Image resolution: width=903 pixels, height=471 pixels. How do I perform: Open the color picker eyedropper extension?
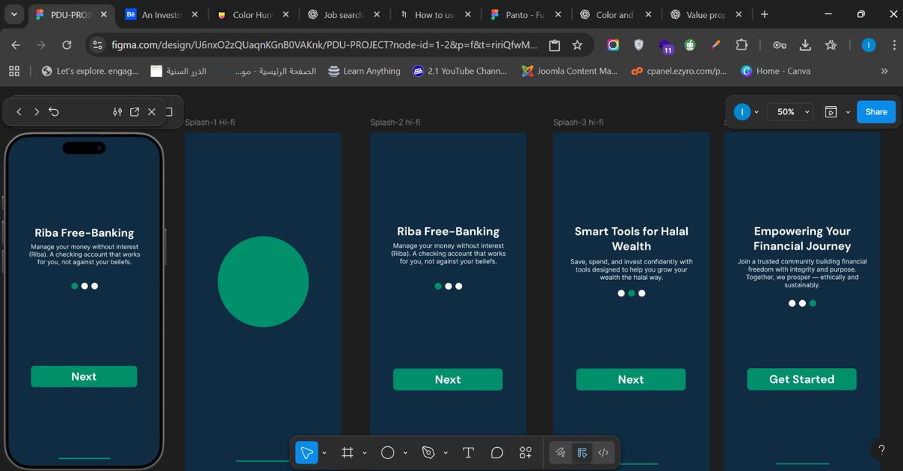pyautogui.click(x=716, y=45)
